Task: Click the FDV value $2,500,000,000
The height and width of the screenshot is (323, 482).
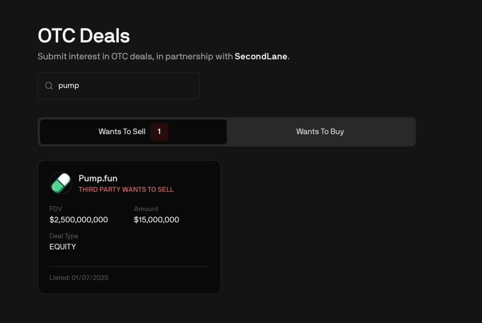Action: [x=79, y=219]
